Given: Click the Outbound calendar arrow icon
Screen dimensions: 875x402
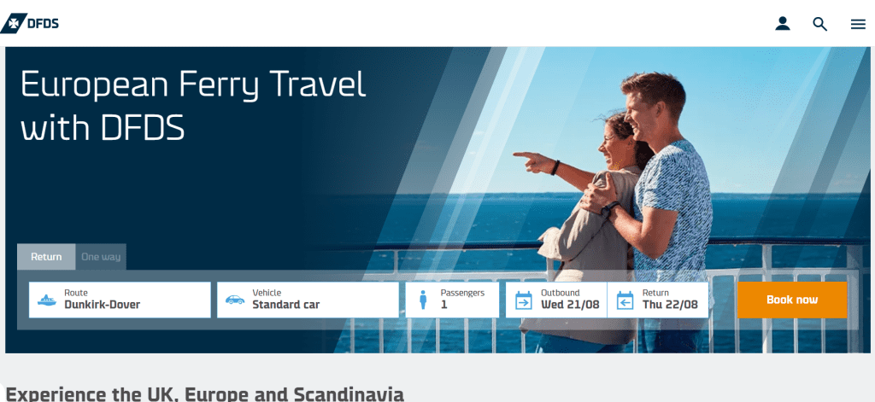Looking at the screenshot, I should click(524, 300).
